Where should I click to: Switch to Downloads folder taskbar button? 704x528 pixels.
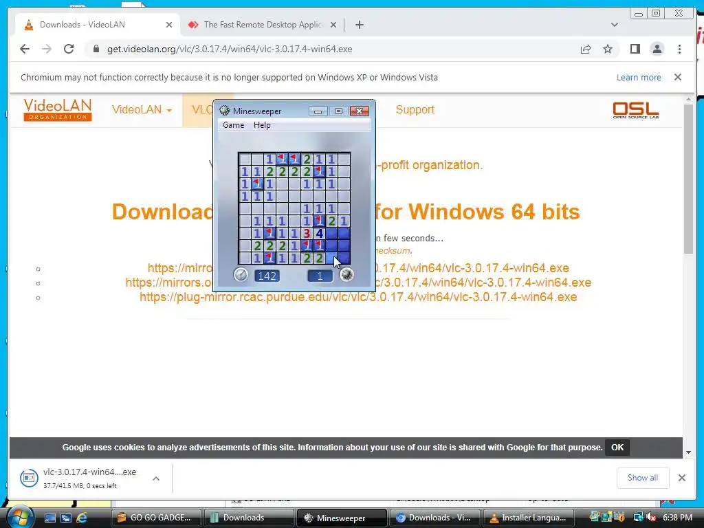tap(249, 518)
